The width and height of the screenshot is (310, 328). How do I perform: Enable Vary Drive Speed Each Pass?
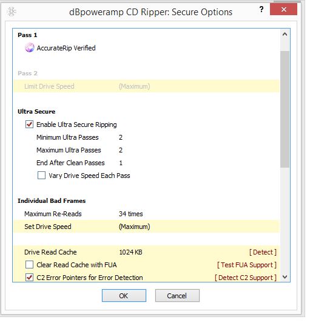pyautogui.click(x=41, y=176)
